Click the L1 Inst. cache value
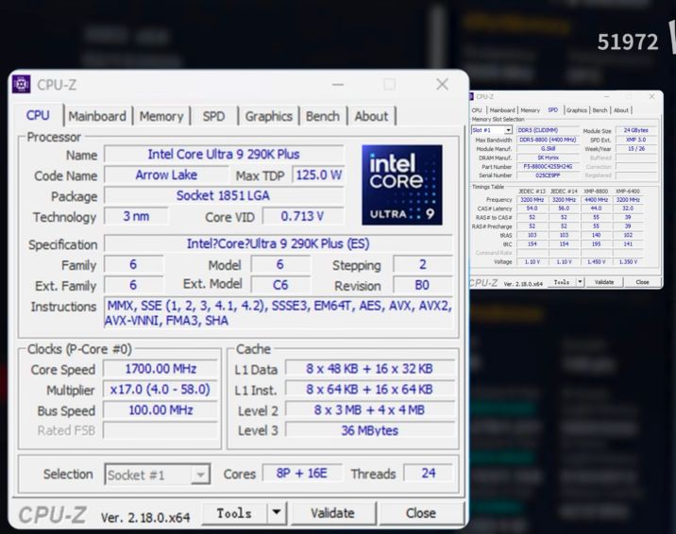Screen dimensions: 676x534 point(369,390)
